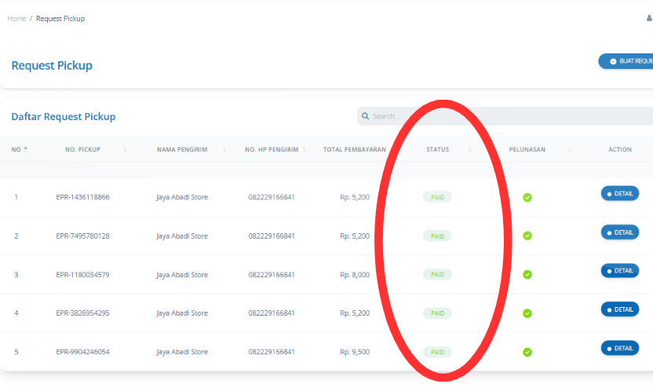Click the green Pelunasan checkmark for EPR-7495780128

point(527,236)
